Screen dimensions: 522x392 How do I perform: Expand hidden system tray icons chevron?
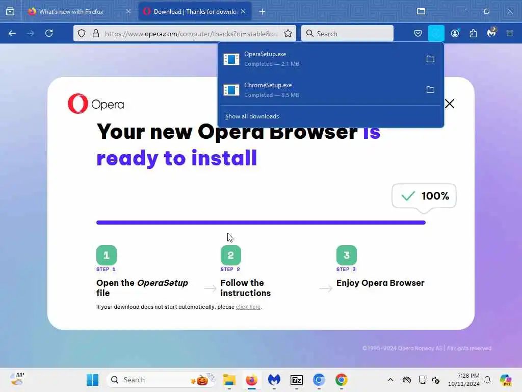tap(390, 380)
